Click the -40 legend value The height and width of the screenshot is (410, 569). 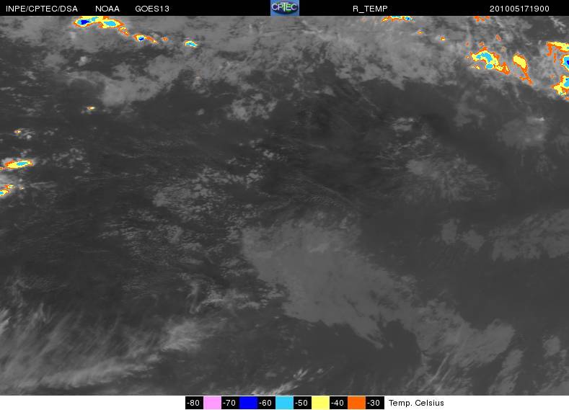[x=338, y=403]
